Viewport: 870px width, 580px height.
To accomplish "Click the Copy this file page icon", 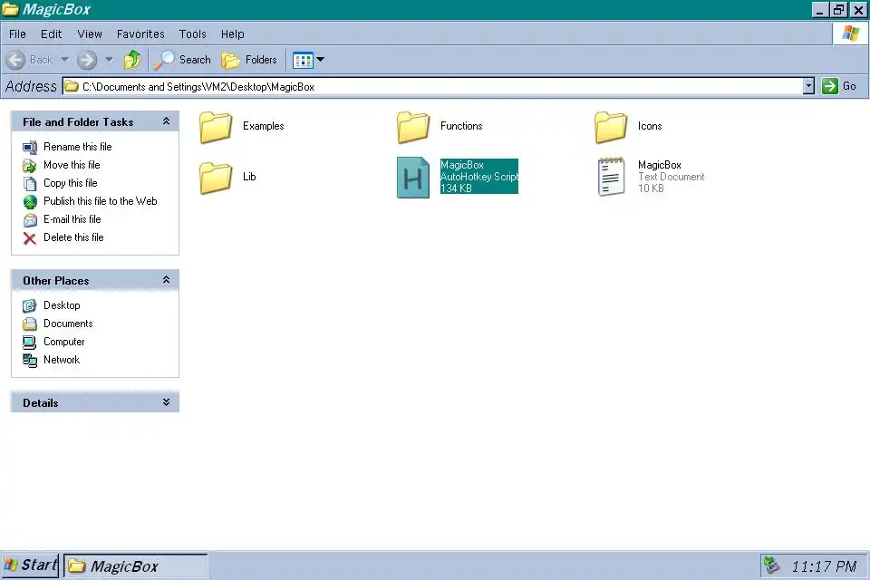I will 30,183.
